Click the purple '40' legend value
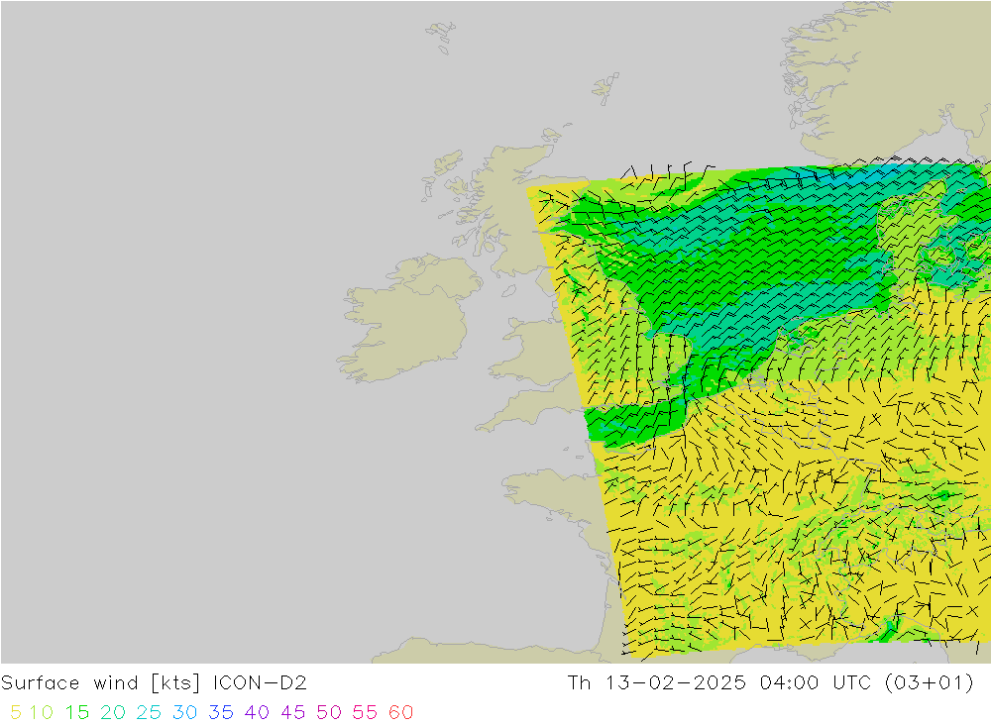Viewport: 991px width, 726px height. 258,712
